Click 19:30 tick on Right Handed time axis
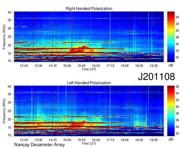The image size is (182, 148). (153, 66)
